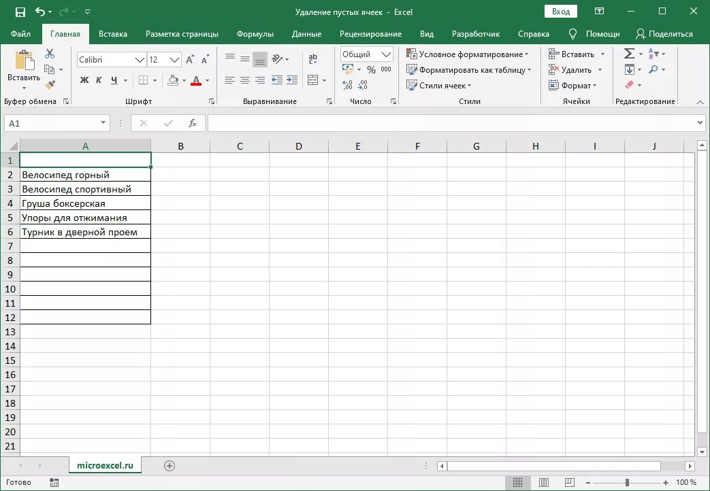Click the increase decimal icon
The image size is (710, 491).
(x=347, y=85)
